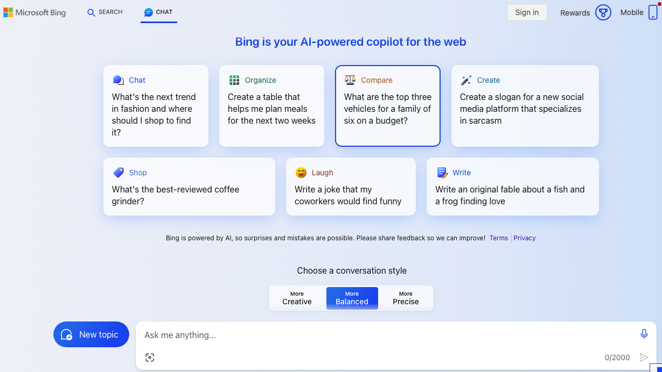Click the search magnifier icon
662x372 pixels.
click(x=91, y=12)
